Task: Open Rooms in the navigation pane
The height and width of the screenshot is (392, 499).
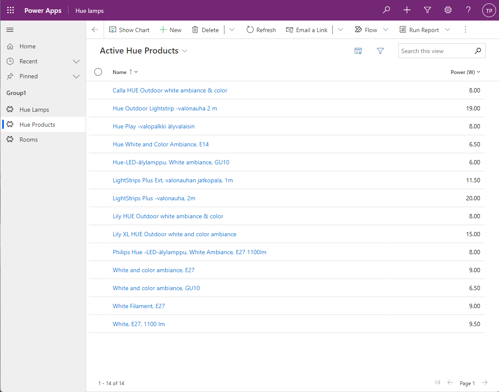Action: [x=29, y=140]
